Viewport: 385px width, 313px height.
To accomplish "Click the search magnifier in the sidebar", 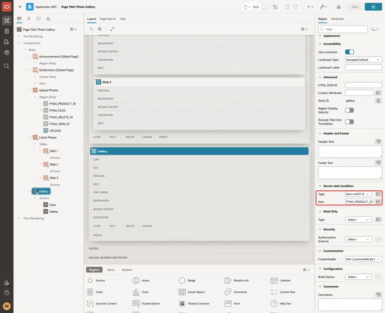I will 7,66.
